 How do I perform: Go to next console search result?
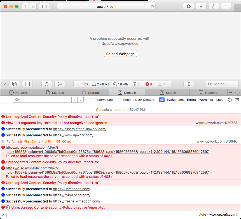[81, 100]
